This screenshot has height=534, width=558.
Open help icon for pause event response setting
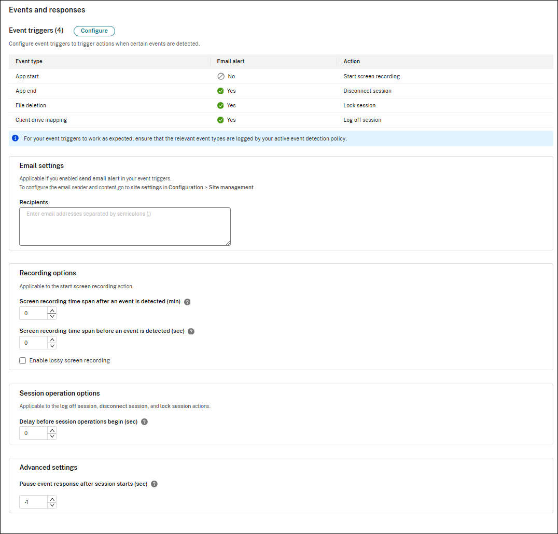(154, 484)
